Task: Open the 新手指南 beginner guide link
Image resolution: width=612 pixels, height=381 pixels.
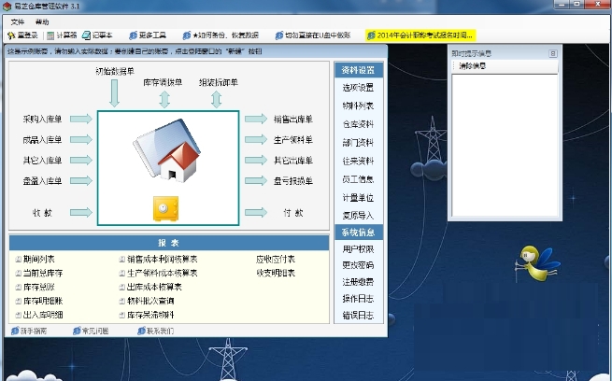Action: coord(29,332)
